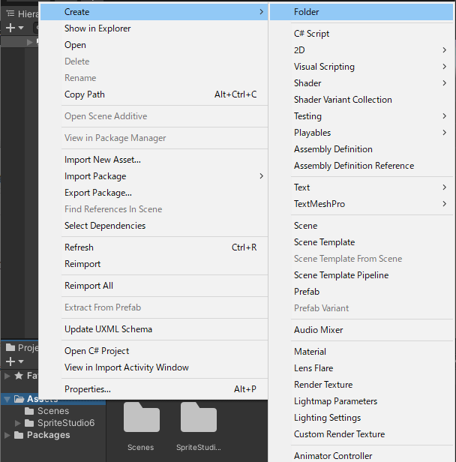Select Scene Template from submenu
Image resolution: width=456 pixels, height=462 pixels.
(361, 242)
